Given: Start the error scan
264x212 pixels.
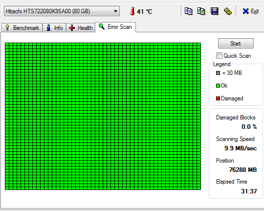Looking at the screenshot, I should pyautogui.click(x=236, y=44).
